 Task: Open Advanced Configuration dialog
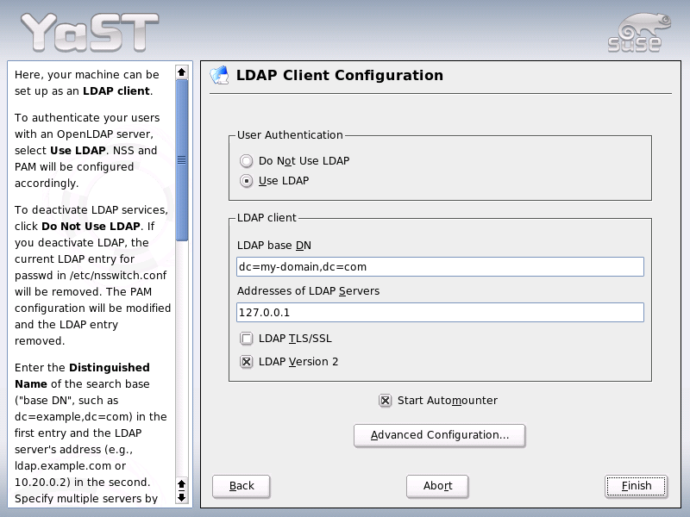click(x=440, y=435)
